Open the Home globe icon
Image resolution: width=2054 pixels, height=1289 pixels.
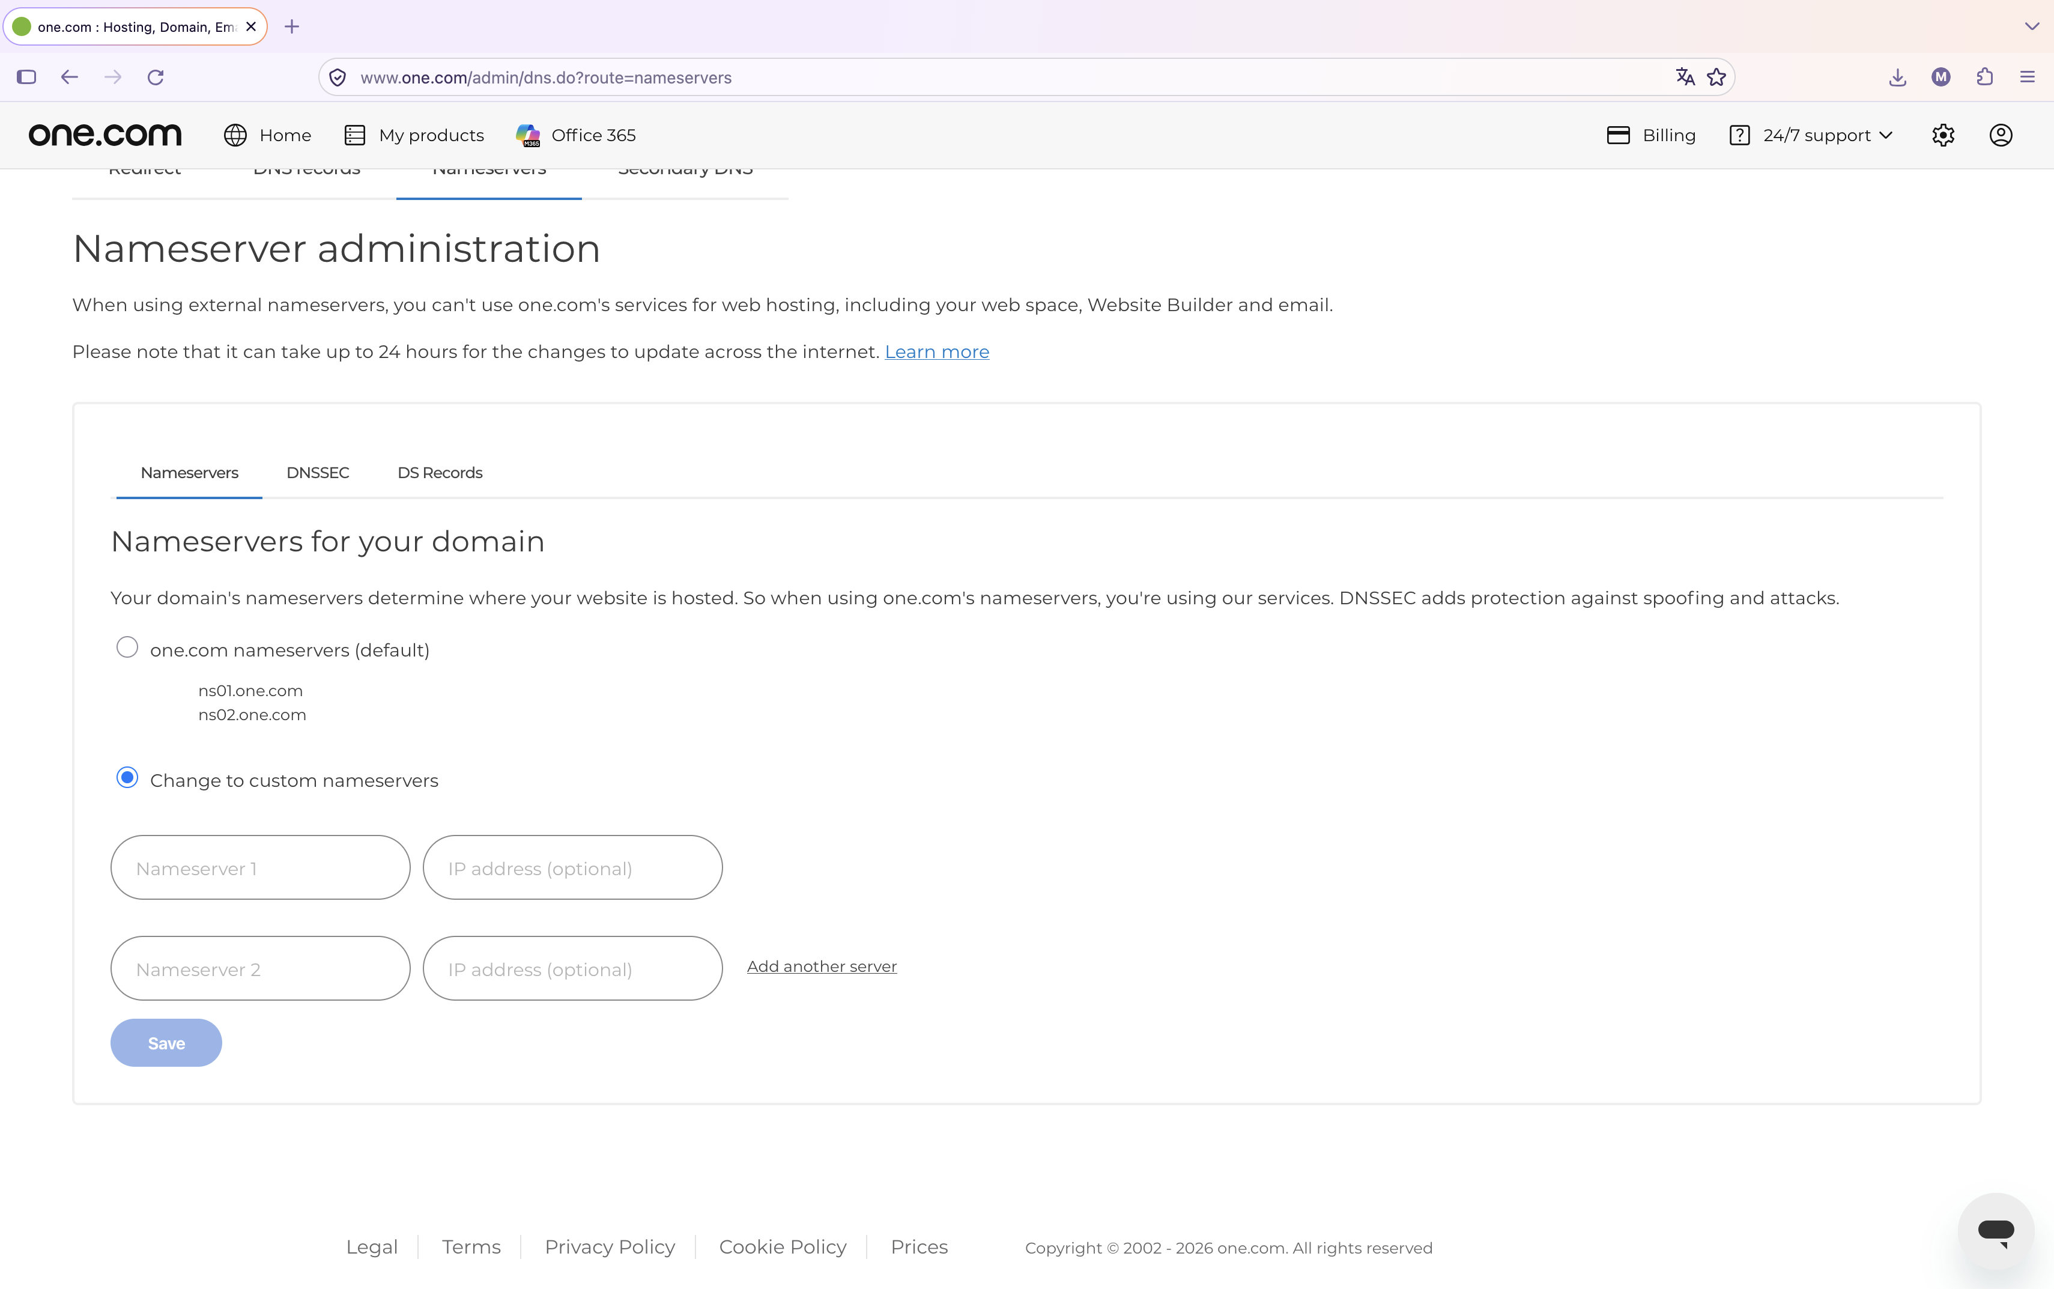pos(235,135)
